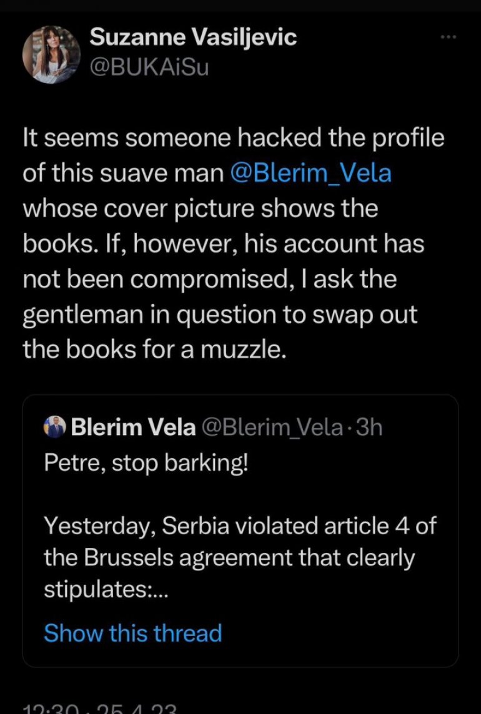Follow the @Blerim_Vela mention in the tweet

pos(310,173)
